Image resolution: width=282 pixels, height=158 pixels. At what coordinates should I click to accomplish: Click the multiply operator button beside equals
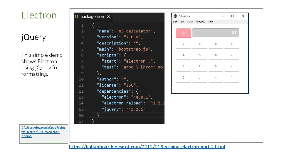[232, 78]
